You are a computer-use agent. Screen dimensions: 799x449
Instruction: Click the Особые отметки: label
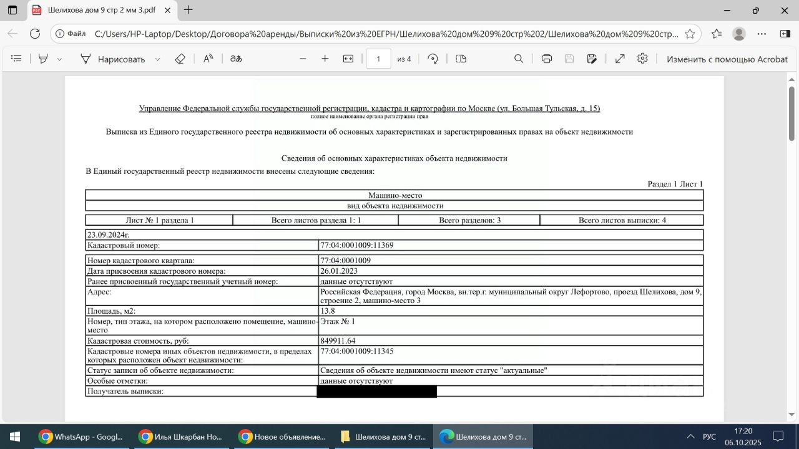117,380
